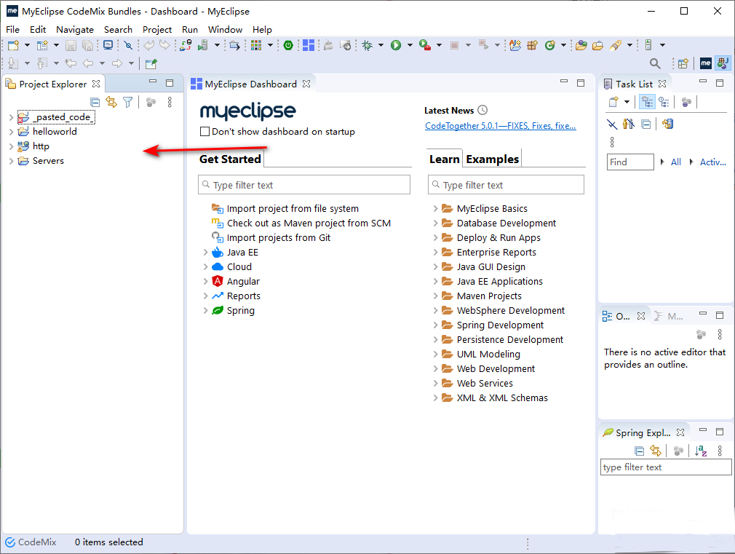Click Collapse All icon in Spring Explorer
Image resolution: width=735 pixels, height=554 pixels.
(x=640, y=451)
